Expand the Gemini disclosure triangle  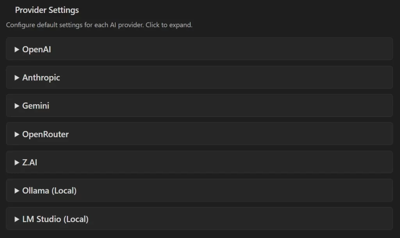tap(17, 106)
